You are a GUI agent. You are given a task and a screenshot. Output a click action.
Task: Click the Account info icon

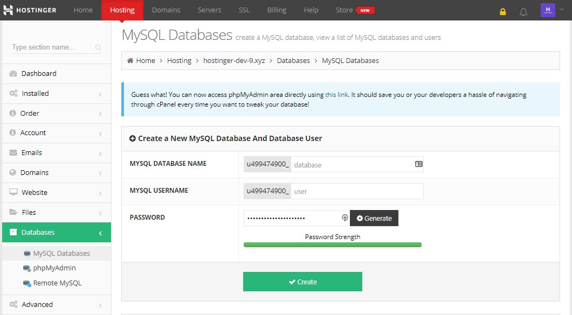coord(13,132)
